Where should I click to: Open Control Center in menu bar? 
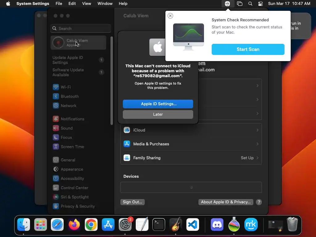point(260,4)
